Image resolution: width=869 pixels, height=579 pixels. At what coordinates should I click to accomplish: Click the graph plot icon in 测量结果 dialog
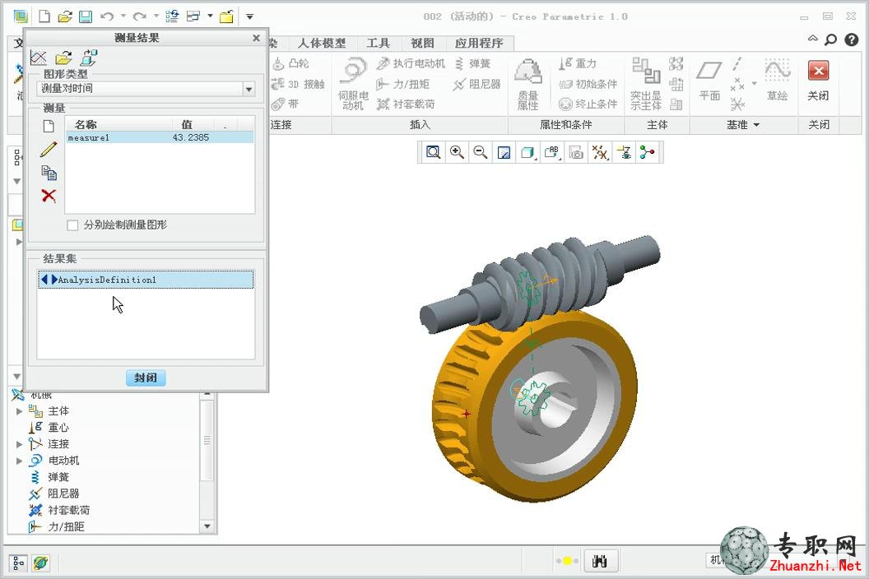point(39,58)
